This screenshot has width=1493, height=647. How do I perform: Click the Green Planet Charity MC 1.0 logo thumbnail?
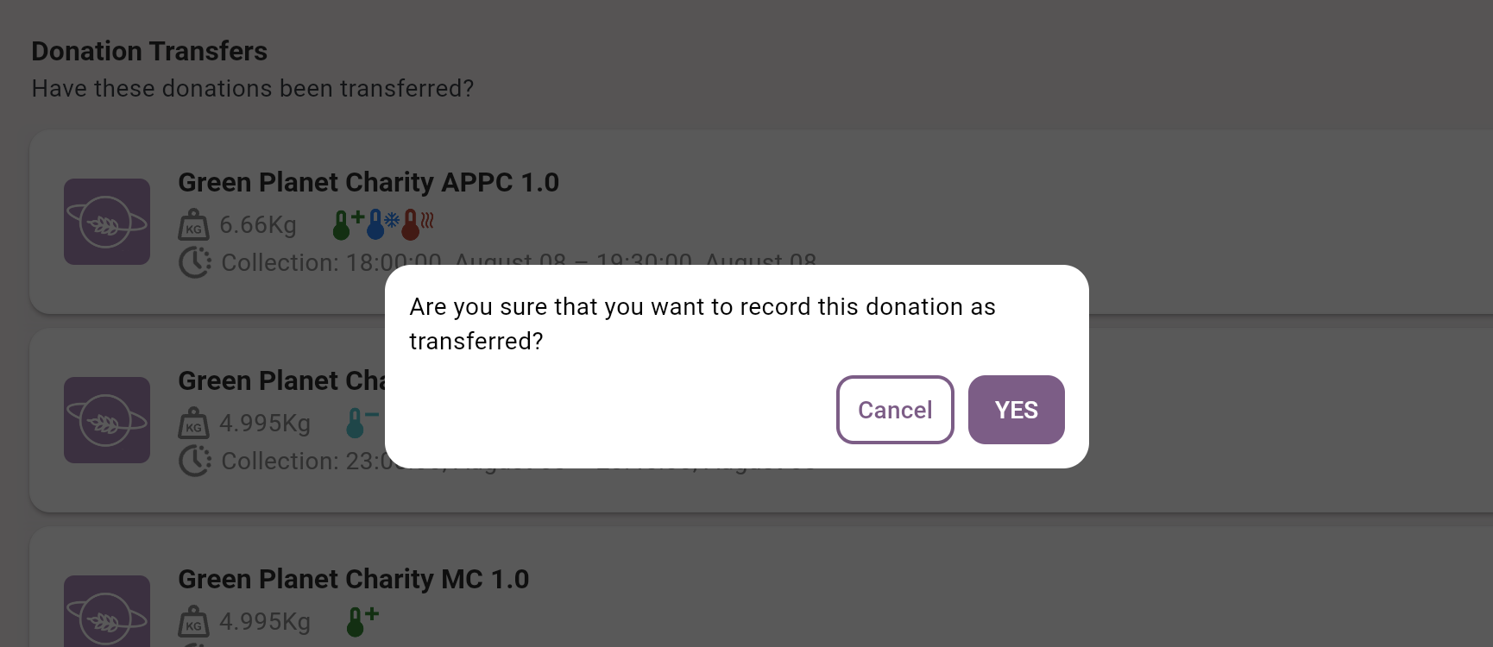pyautogui.click(x=106, y=612)
